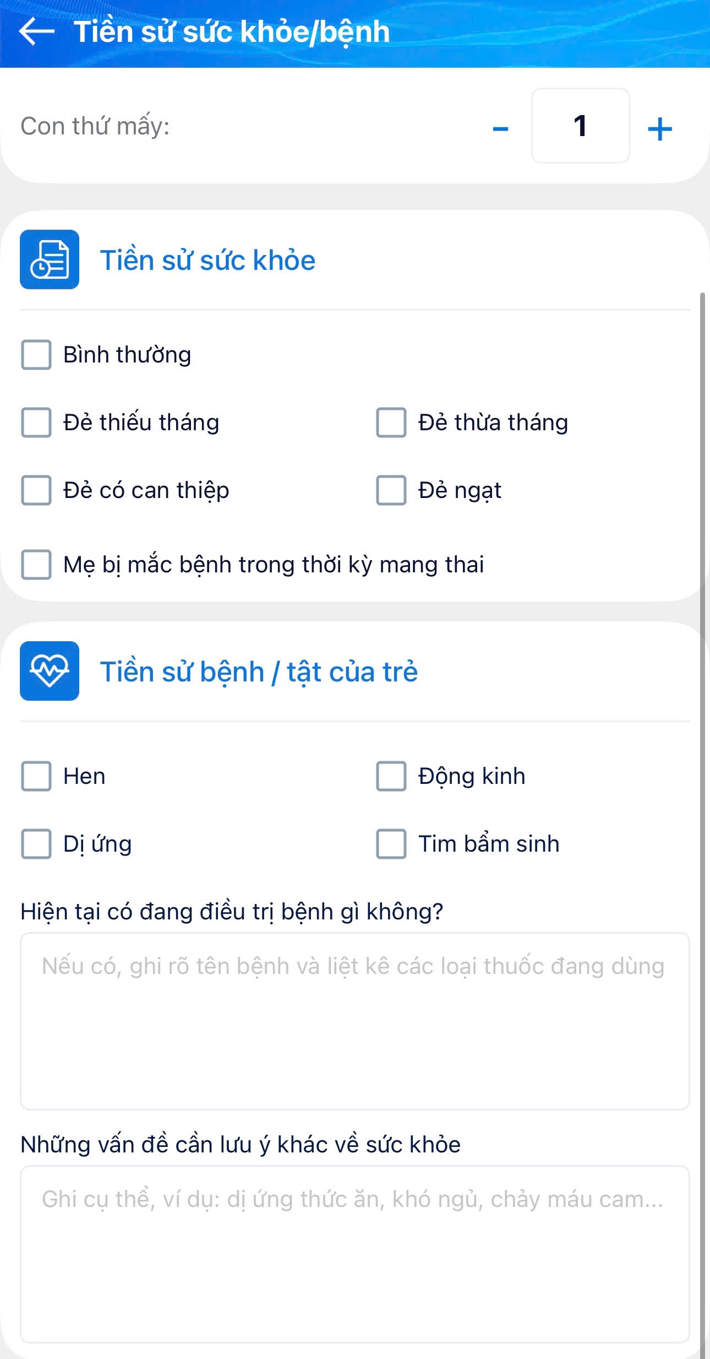Tick the "Hen" checkbox
This screenshot has height=1359, width=710.
click(36, 776)
